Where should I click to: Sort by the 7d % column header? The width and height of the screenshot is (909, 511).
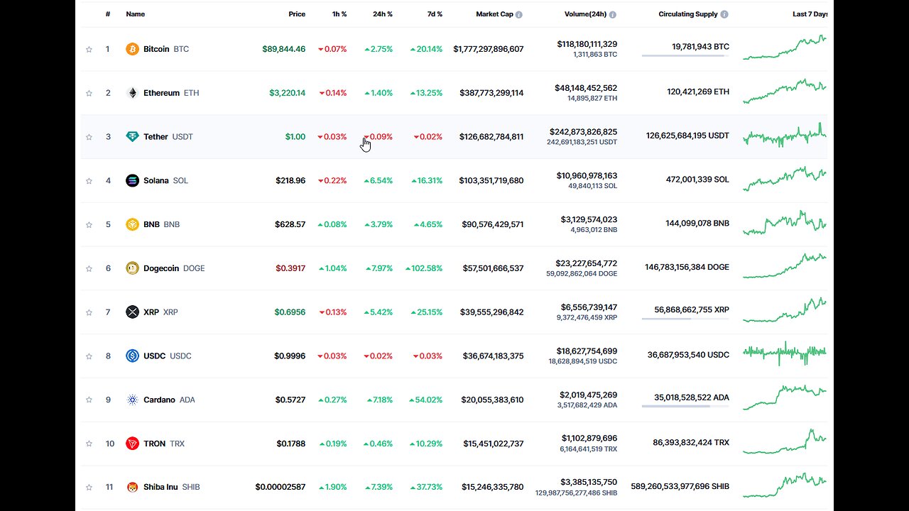pos(434,14)
